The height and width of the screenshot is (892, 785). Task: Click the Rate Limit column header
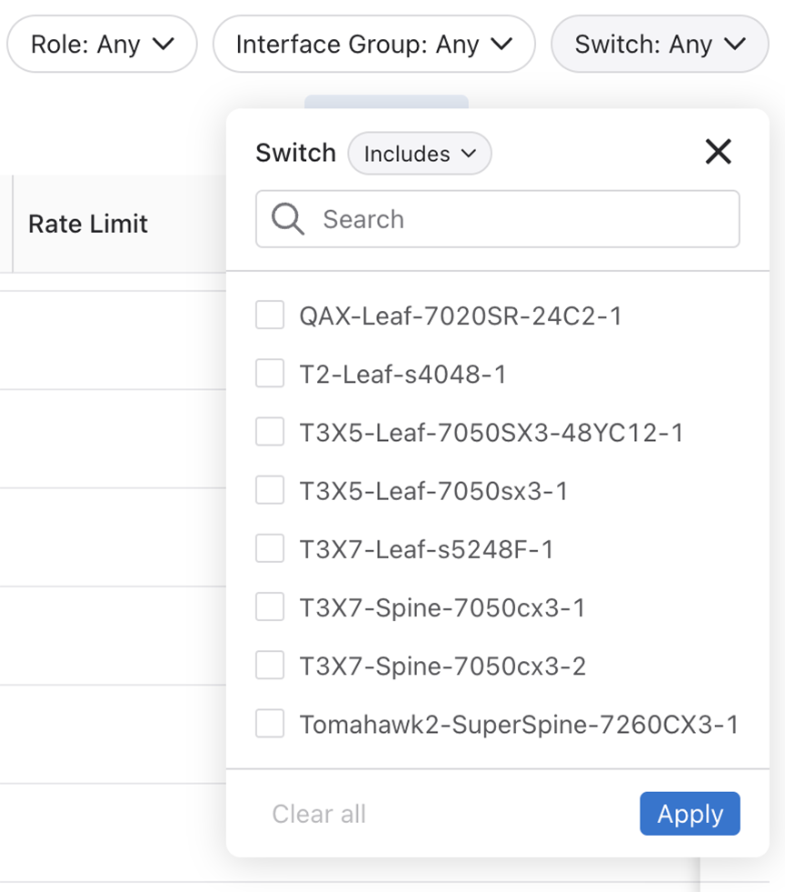point(88,224)
